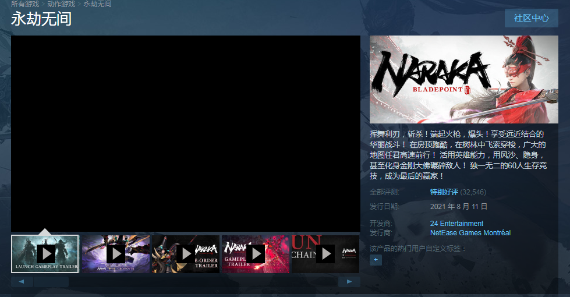Open the 社区中心 button
Viewport: 570px width, 297px height.
pos(531,18)
